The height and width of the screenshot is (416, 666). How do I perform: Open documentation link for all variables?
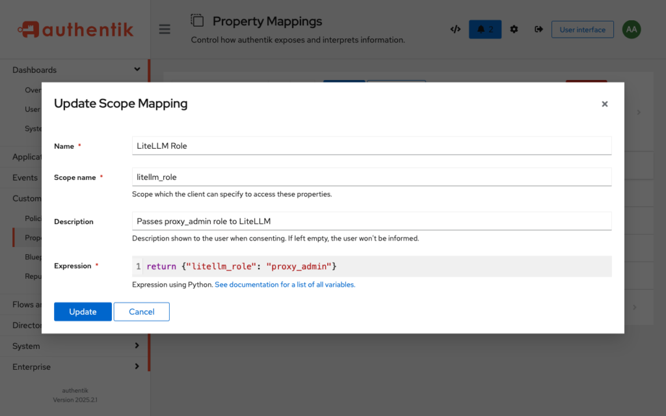pyautogui.click(x=285, y=285)
